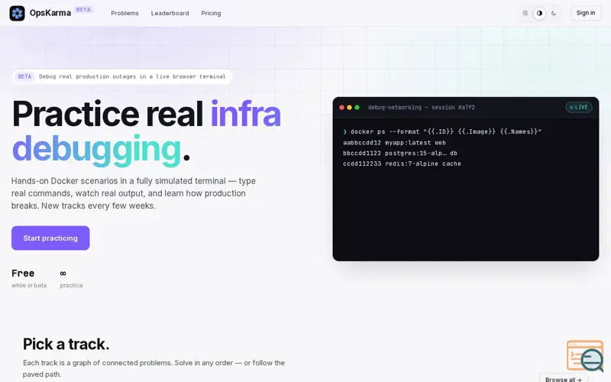Click the BETA badge beside OpsKarma
Image resolution: width=611 pixels, height=382 pixels.
point(83,10)
